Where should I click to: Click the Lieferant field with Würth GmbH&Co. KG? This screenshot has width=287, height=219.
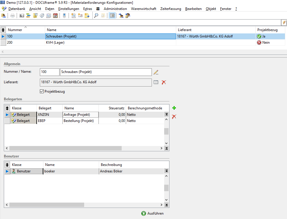[x=96, y=82]
